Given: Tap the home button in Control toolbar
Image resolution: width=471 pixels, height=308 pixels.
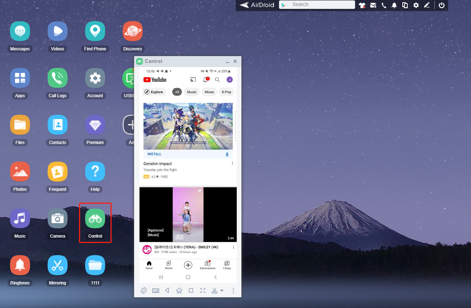Looking at the screenshot, I should [179, 290].
